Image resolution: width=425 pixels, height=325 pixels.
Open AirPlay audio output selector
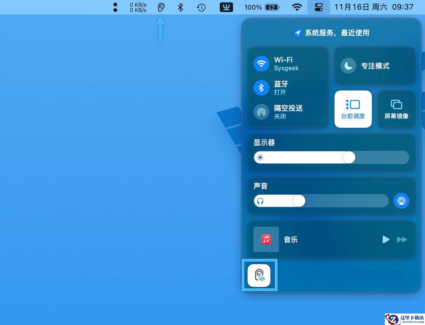pos(401,201)
